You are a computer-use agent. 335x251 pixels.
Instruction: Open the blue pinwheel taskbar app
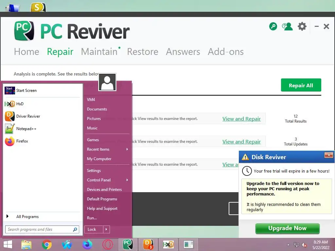[67, 244]
